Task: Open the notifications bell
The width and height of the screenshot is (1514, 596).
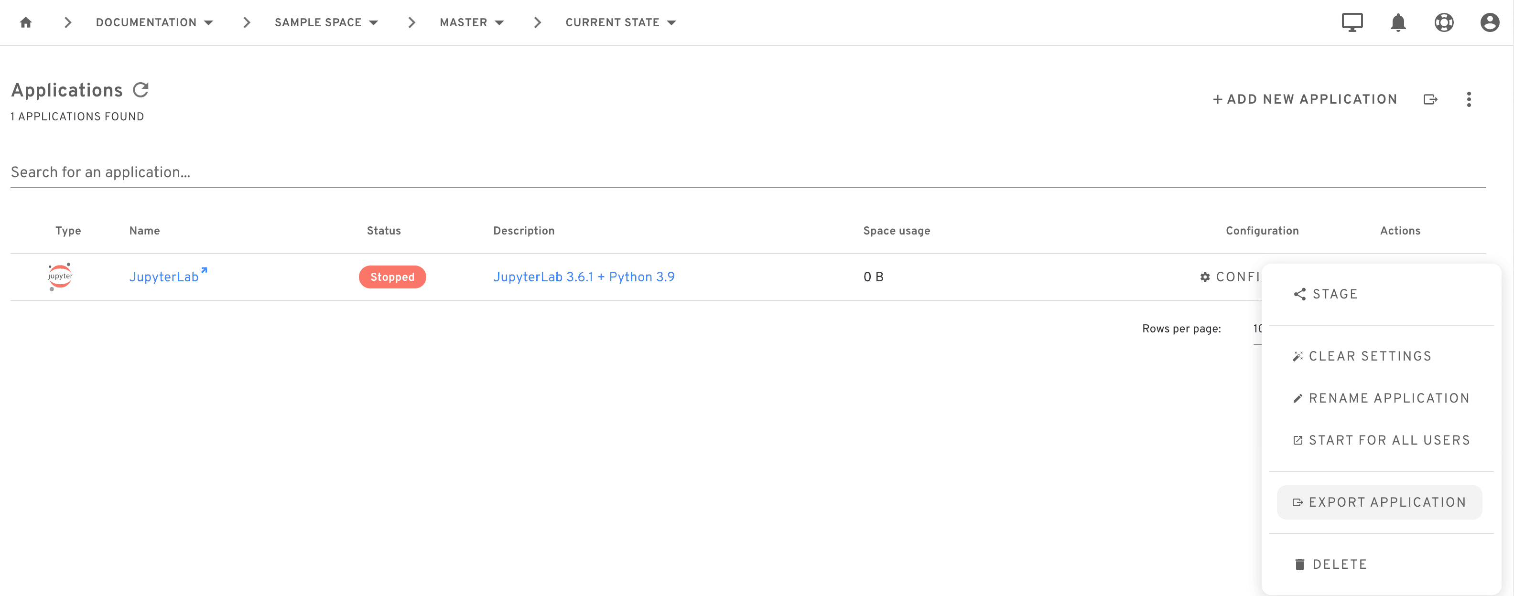Action: point(1397,22)
